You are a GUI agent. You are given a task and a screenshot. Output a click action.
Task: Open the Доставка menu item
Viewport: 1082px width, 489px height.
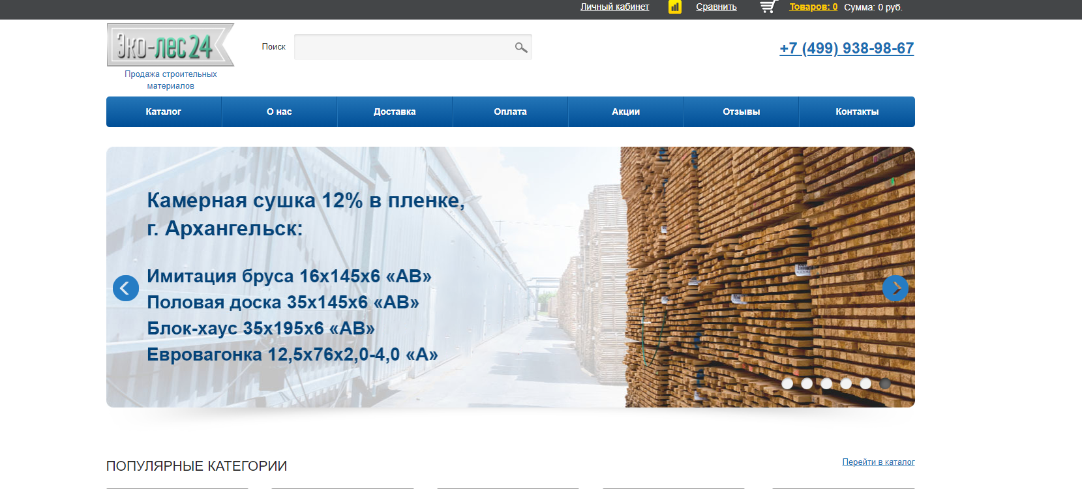pos(395,112)
